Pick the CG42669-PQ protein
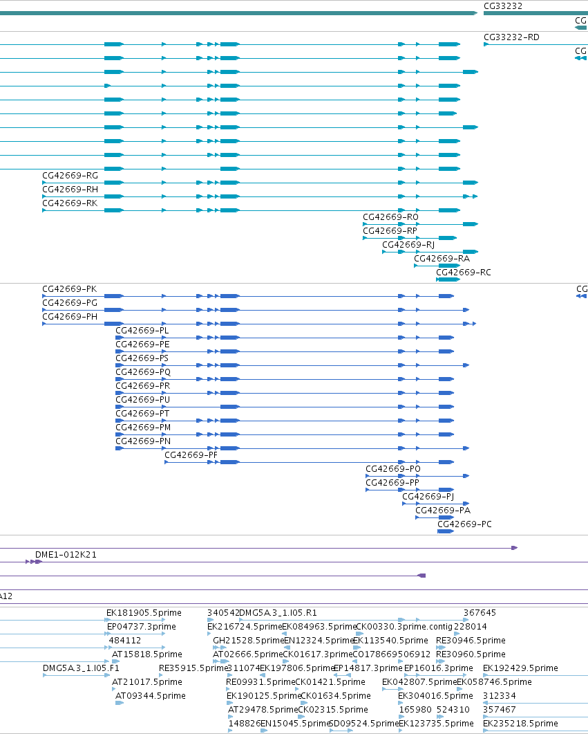The image size is (588, 734). tap(143, 371)
